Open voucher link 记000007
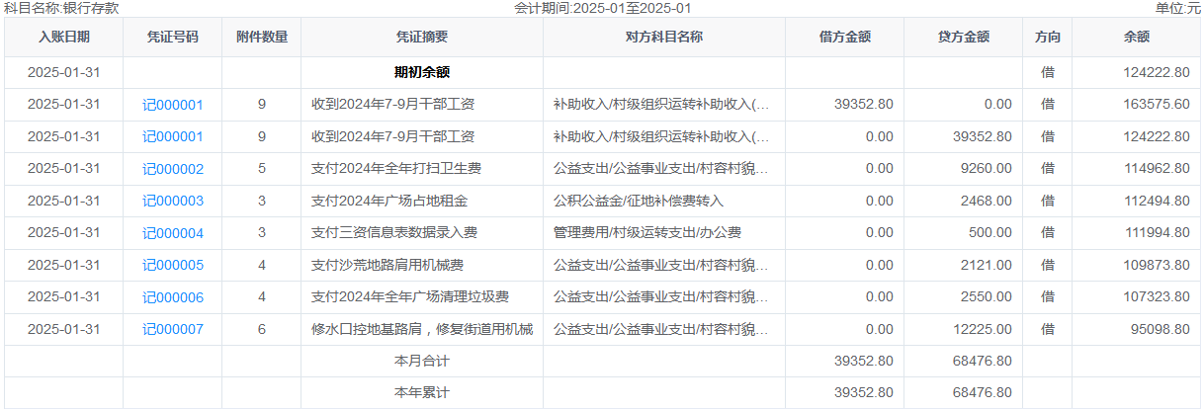The image size is (1204, 411). coord(173,329)
